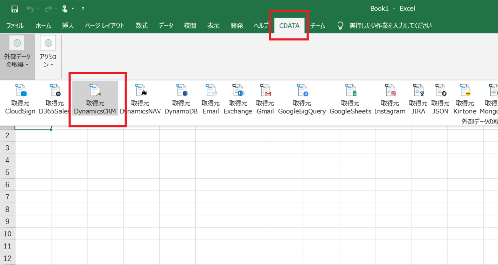Screen dimensions: 498x265
Task: Choose 取得元 Instagram data source
Action: click(x=390, y=99)
